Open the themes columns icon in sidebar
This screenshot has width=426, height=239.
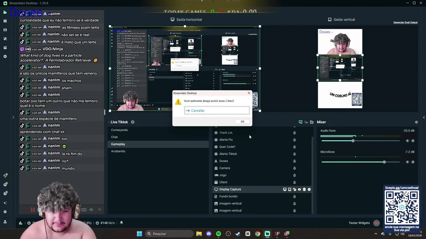coord(5,30)
